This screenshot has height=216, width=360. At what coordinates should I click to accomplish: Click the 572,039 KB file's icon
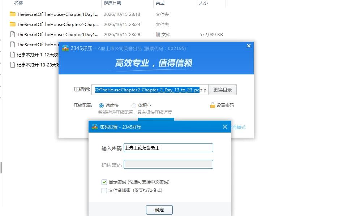pos(13,34)
